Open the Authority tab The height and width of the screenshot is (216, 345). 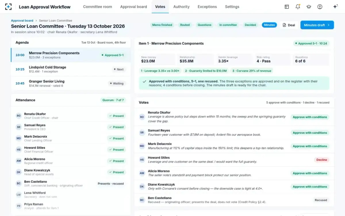coord(181,7)
